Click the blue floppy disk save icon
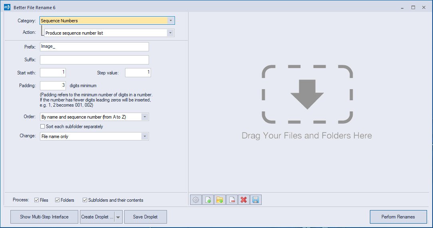The width and height of the screenshot is (433, 228). [x=256, y=200]
